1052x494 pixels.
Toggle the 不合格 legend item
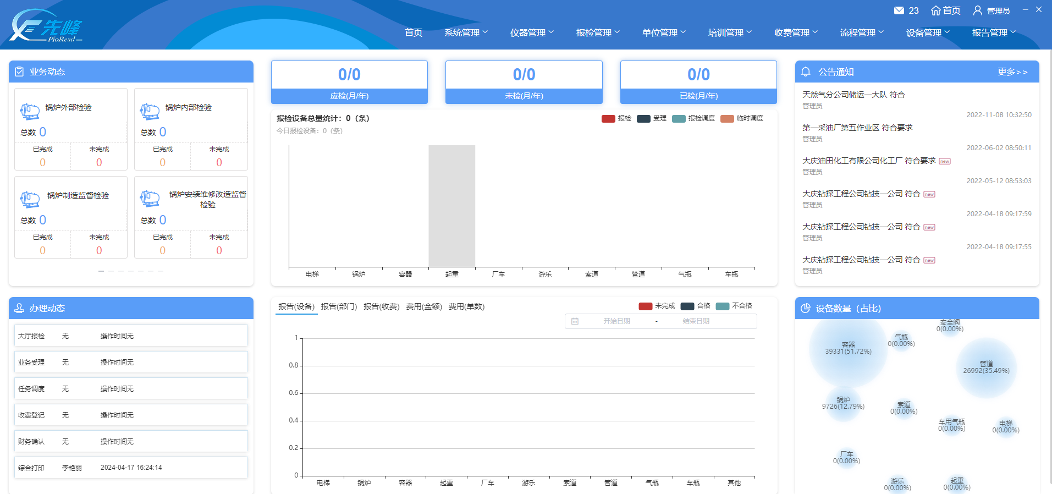734,306
